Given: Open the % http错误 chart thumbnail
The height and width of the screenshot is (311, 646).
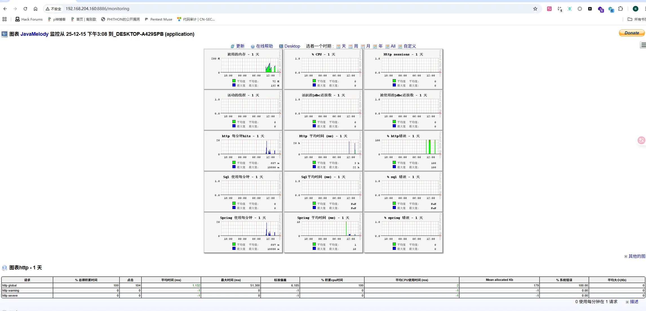Looking at the screenshot, I should [x=403, y=151].
